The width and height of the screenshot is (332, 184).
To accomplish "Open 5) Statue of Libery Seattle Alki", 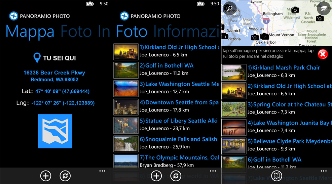I will [179, 121].
